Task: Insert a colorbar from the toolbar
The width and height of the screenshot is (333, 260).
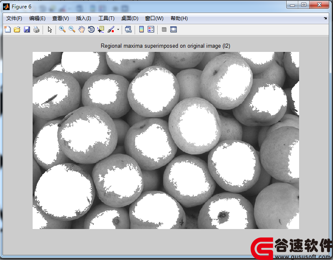Action: coord(141,29)
